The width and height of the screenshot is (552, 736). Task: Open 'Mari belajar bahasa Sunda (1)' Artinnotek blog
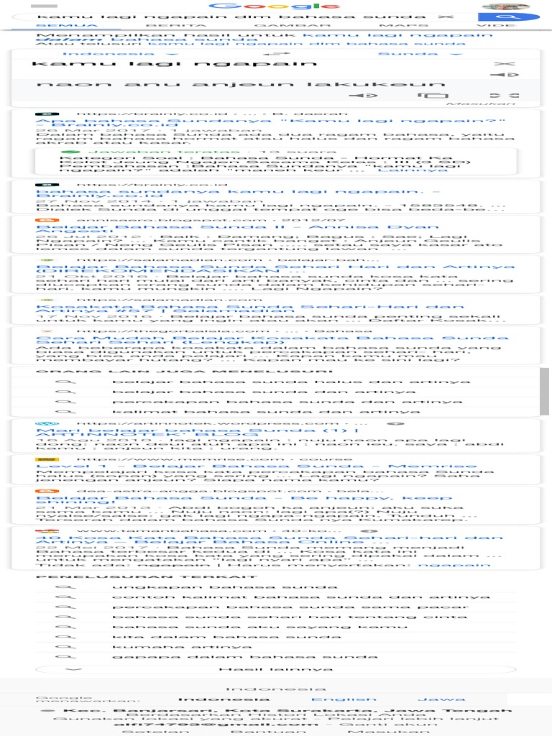tap(197, 432)
